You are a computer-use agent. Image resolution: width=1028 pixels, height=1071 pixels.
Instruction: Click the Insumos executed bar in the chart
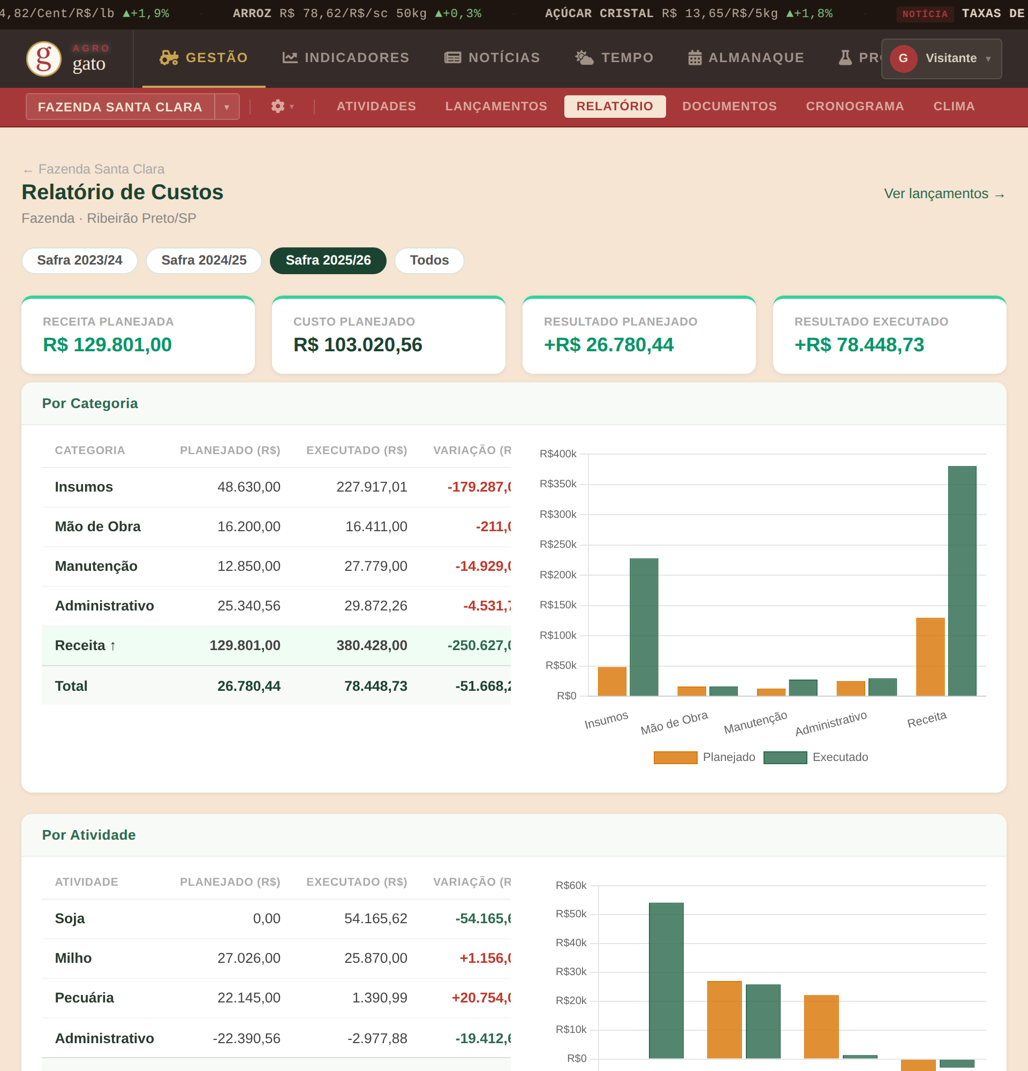click(x=644, y=627)
